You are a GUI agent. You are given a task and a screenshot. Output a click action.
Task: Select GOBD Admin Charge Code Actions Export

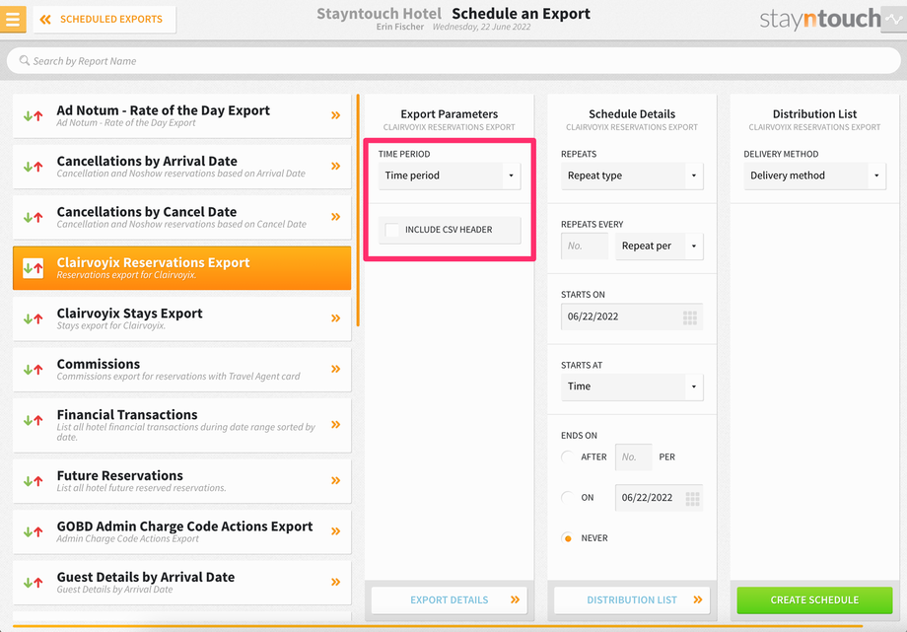point(181,531)
